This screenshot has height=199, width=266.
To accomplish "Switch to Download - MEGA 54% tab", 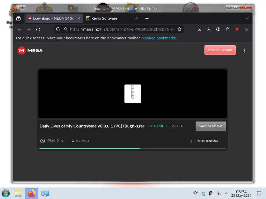I will 54,18.
